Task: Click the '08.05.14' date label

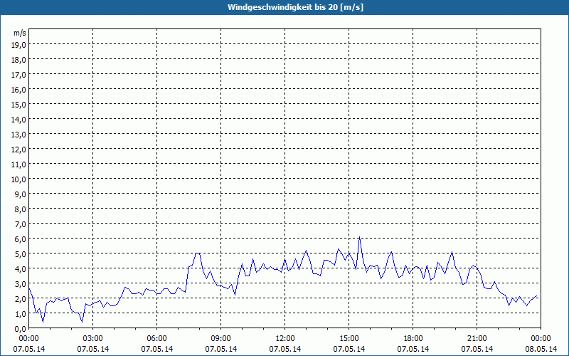Action: pos(541,349)
